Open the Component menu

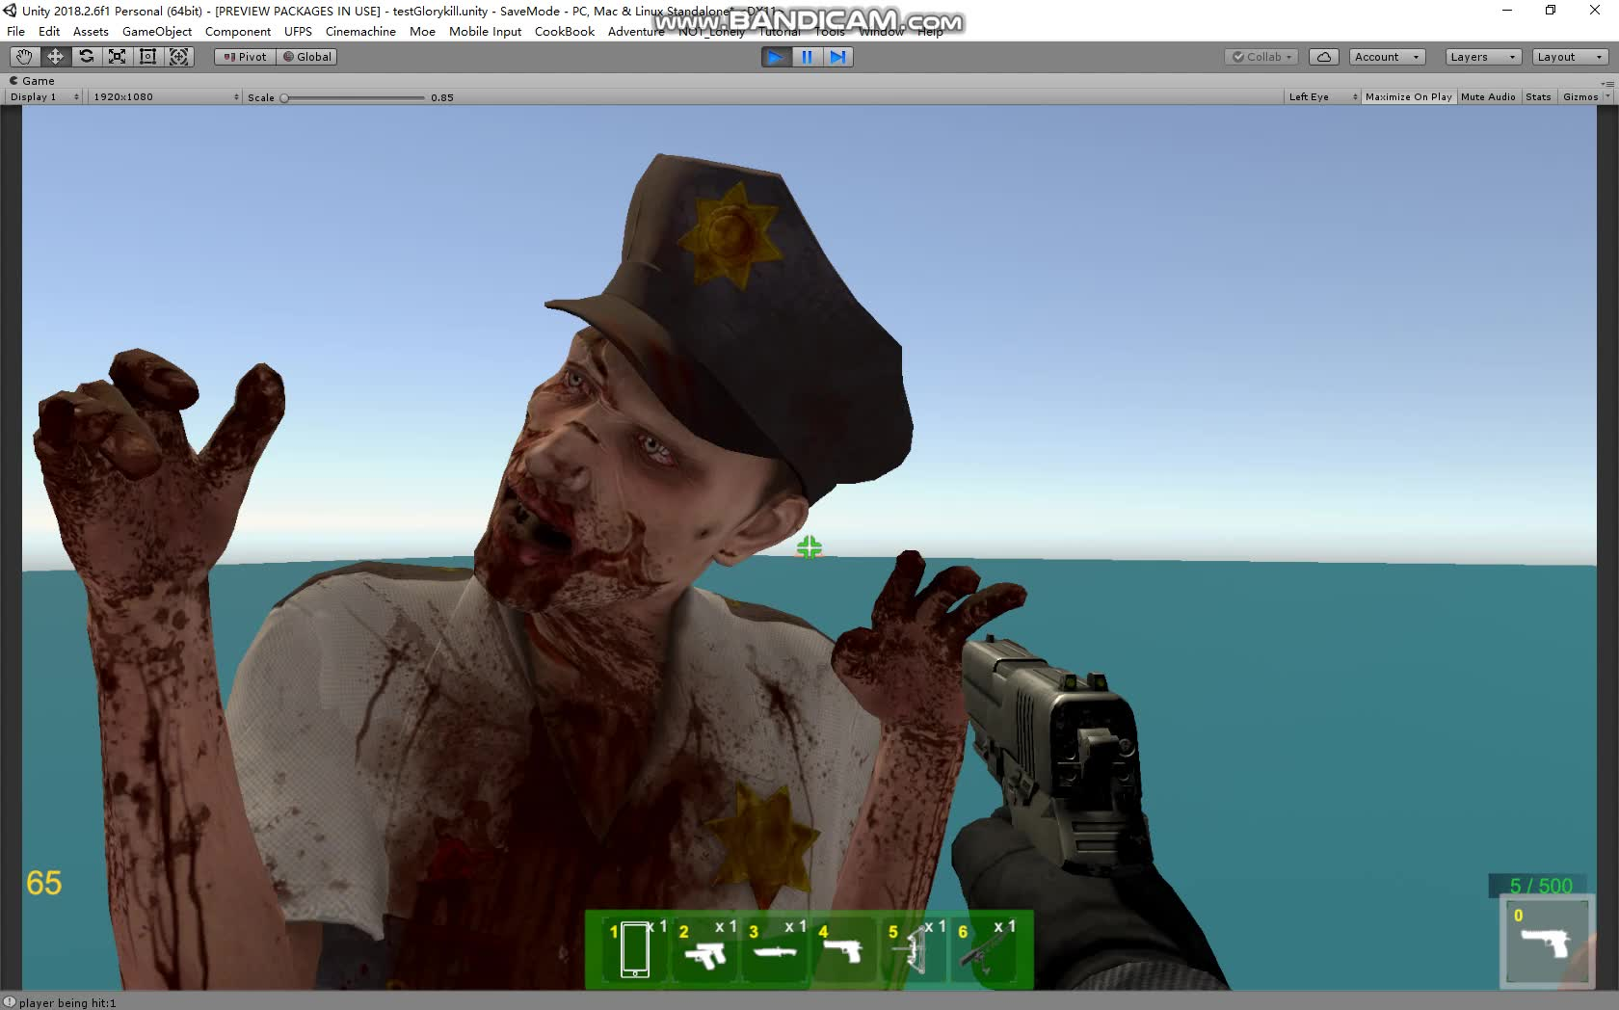[238, 31]
